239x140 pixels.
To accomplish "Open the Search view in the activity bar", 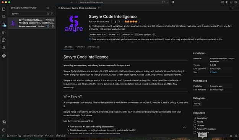I will [4, 17].
